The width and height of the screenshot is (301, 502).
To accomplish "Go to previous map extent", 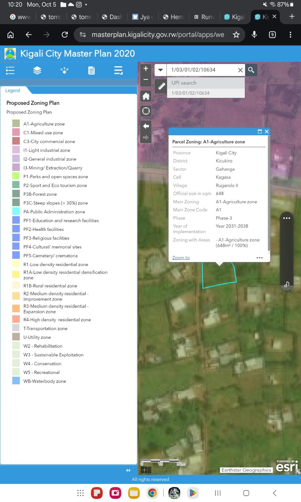I will pos(146,126).
